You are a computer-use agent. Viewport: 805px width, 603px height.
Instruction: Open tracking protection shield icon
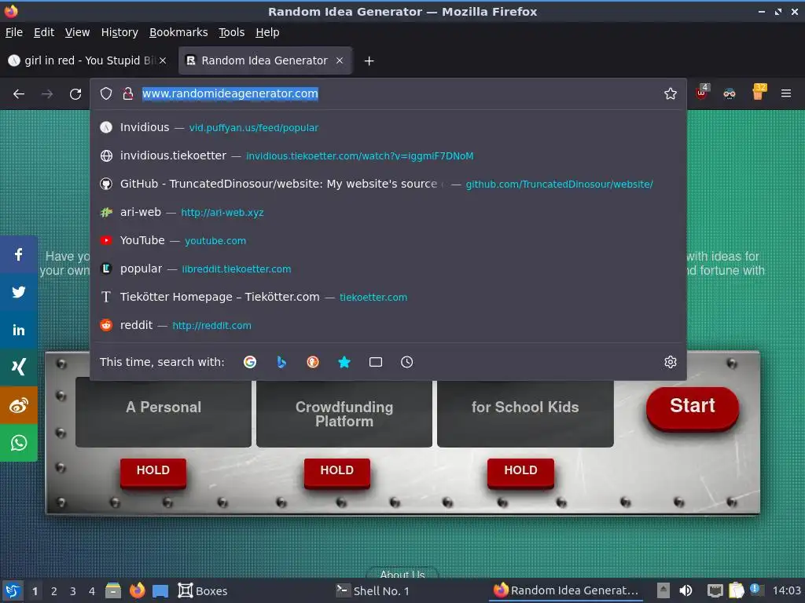coord(106,93)
